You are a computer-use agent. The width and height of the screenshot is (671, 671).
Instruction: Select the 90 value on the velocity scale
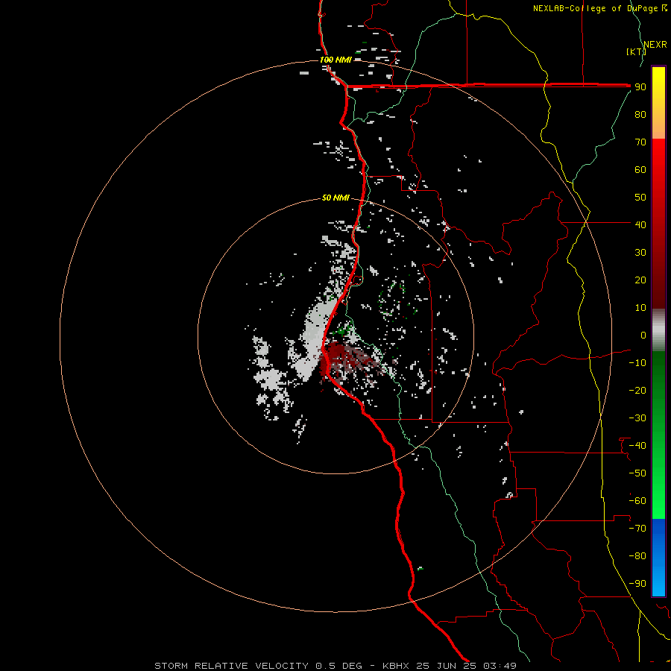click(640, 87)
